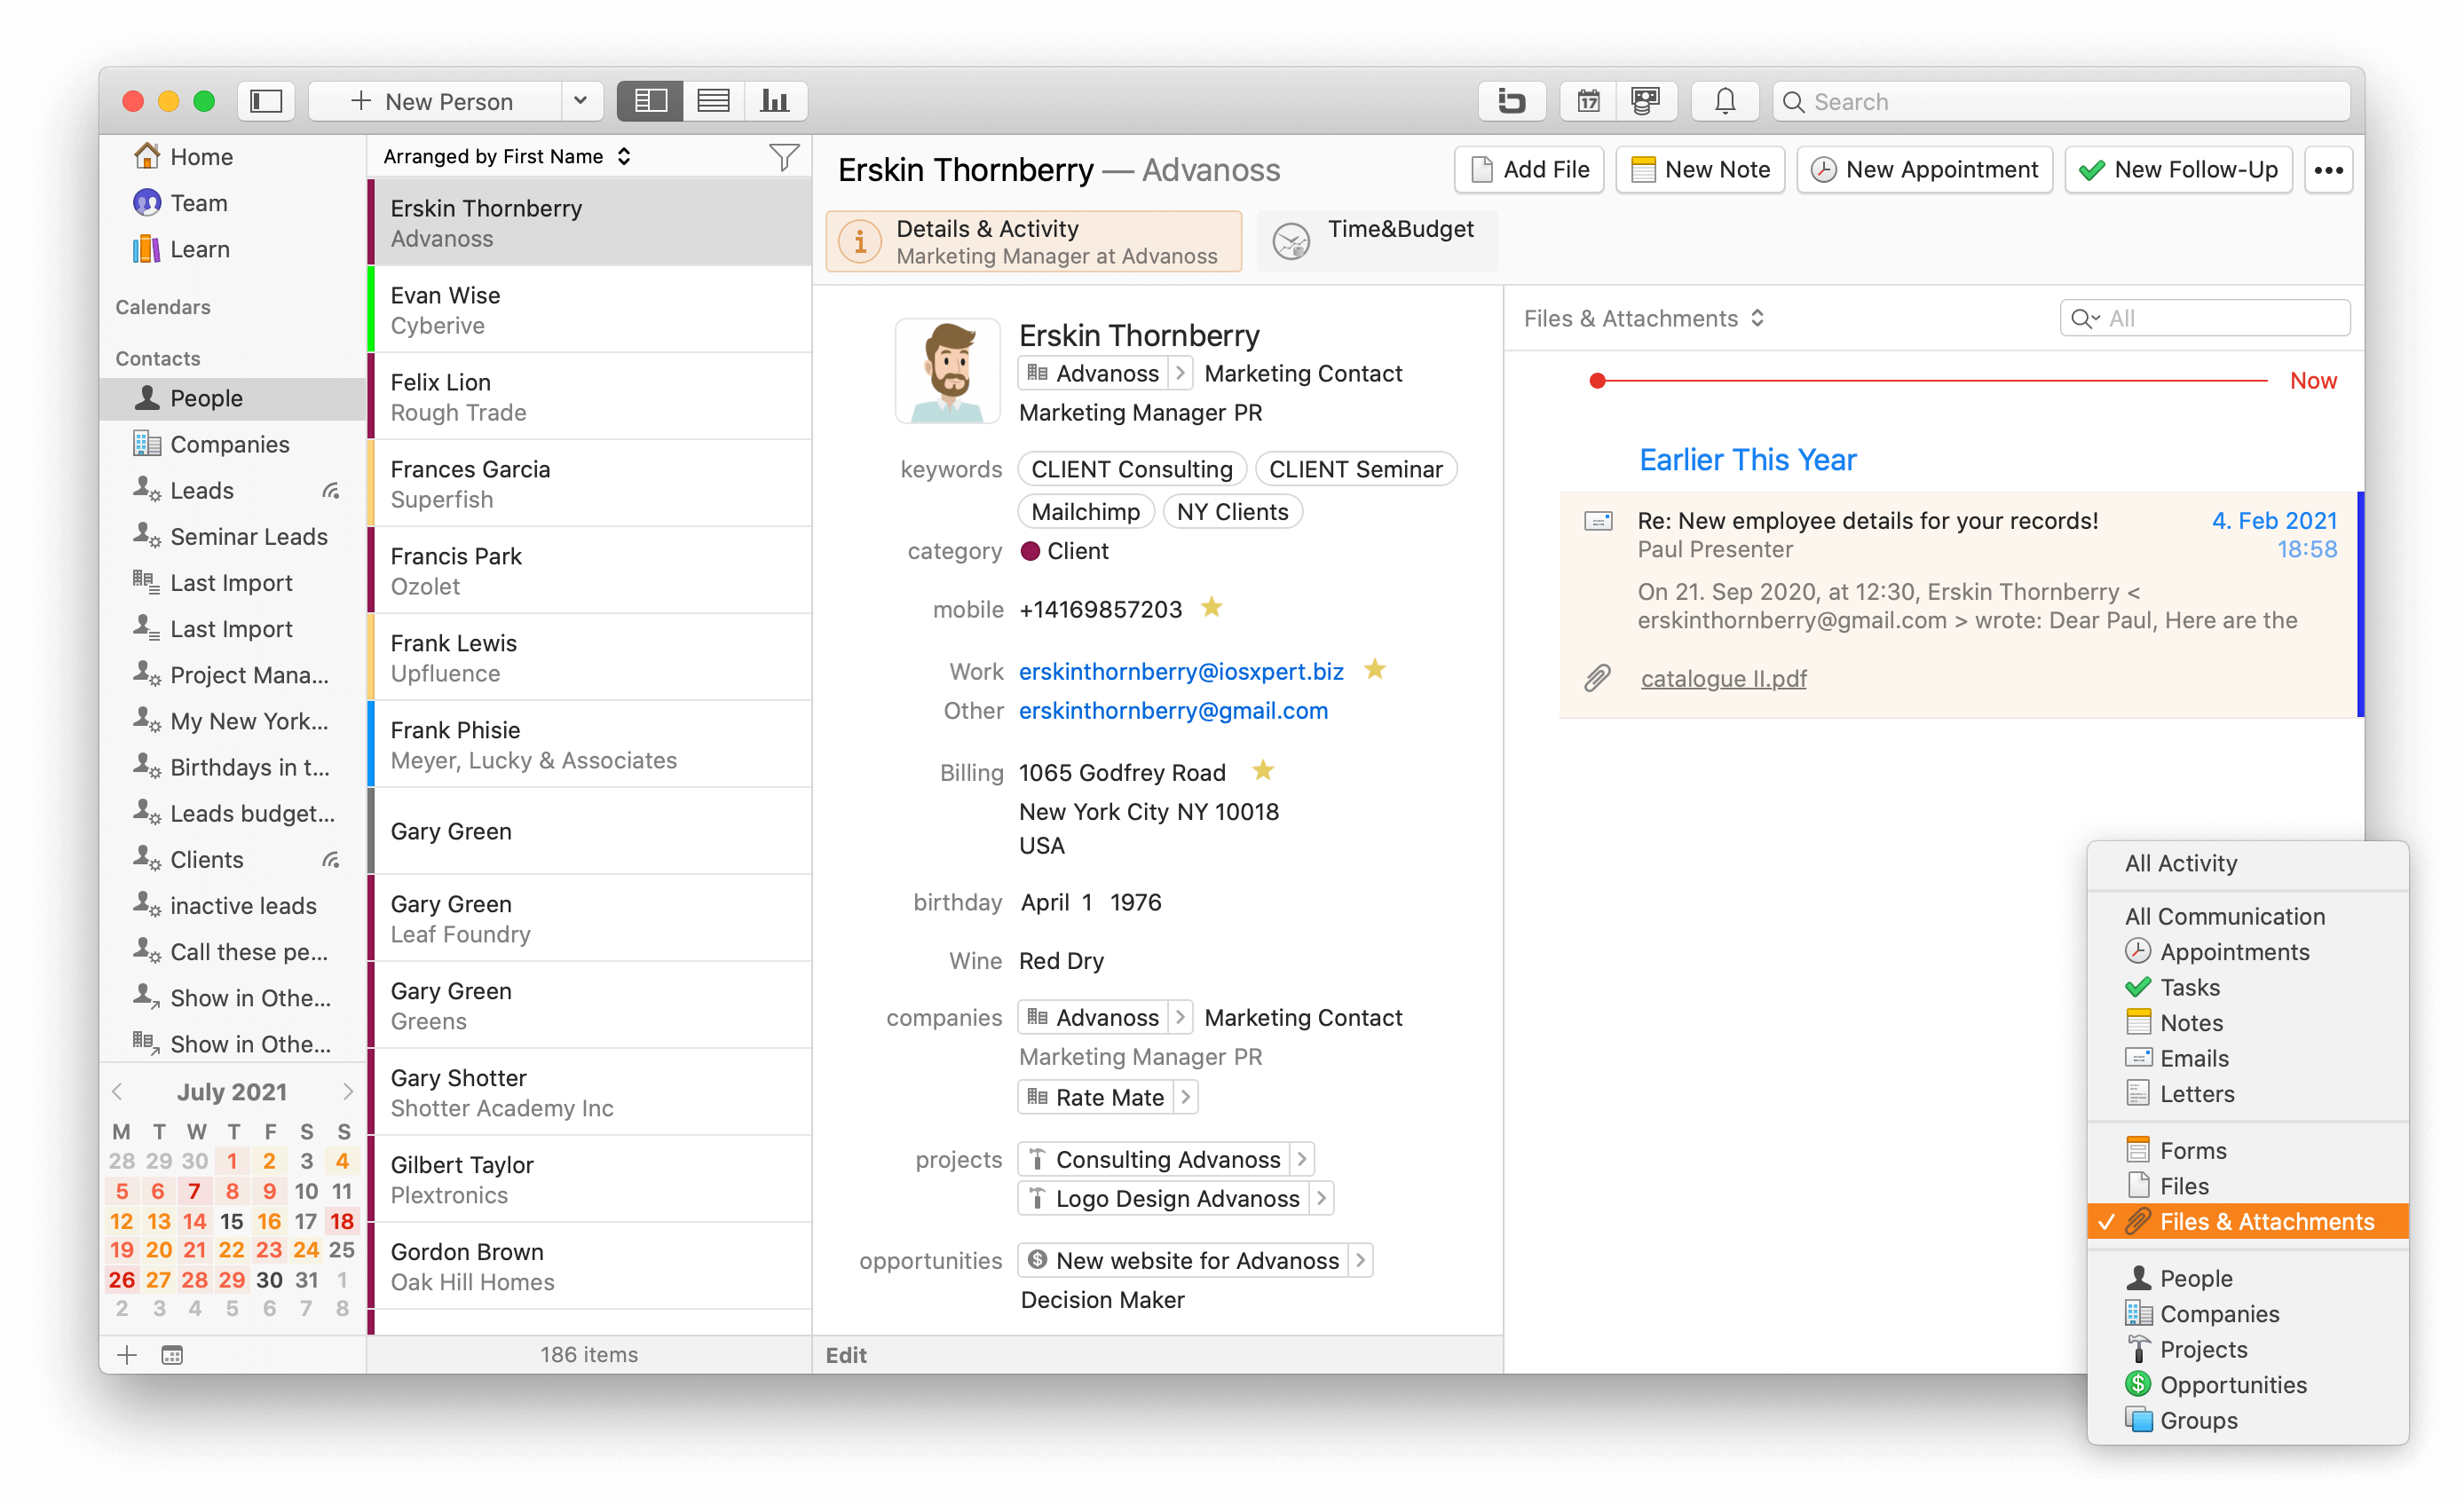The image size is (2464, 1505).
Task: Open the Clients smart group
Action: click(232, 859)
